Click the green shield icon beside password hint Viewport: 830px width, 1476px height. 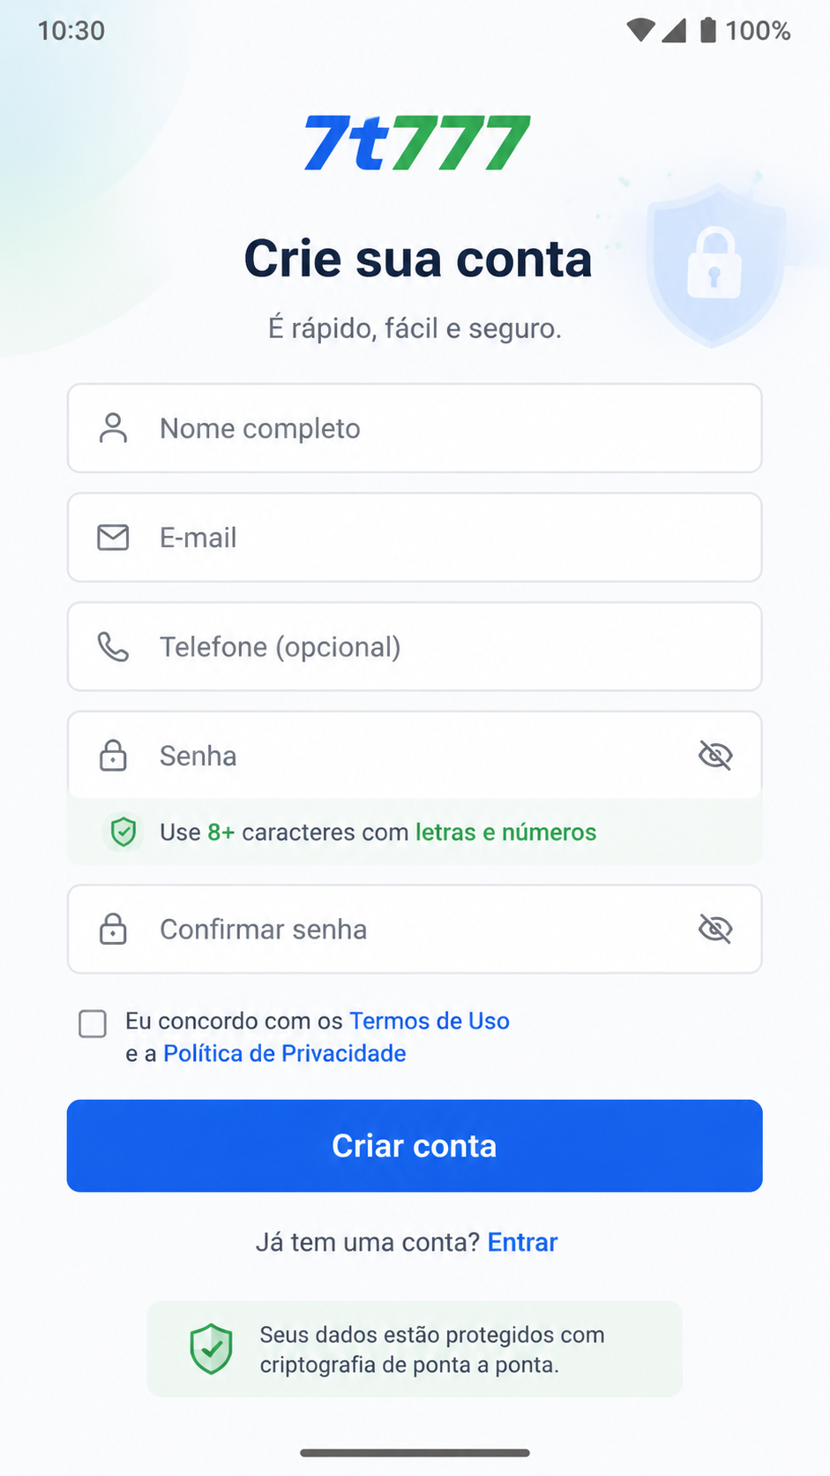(x=123, y=832)
